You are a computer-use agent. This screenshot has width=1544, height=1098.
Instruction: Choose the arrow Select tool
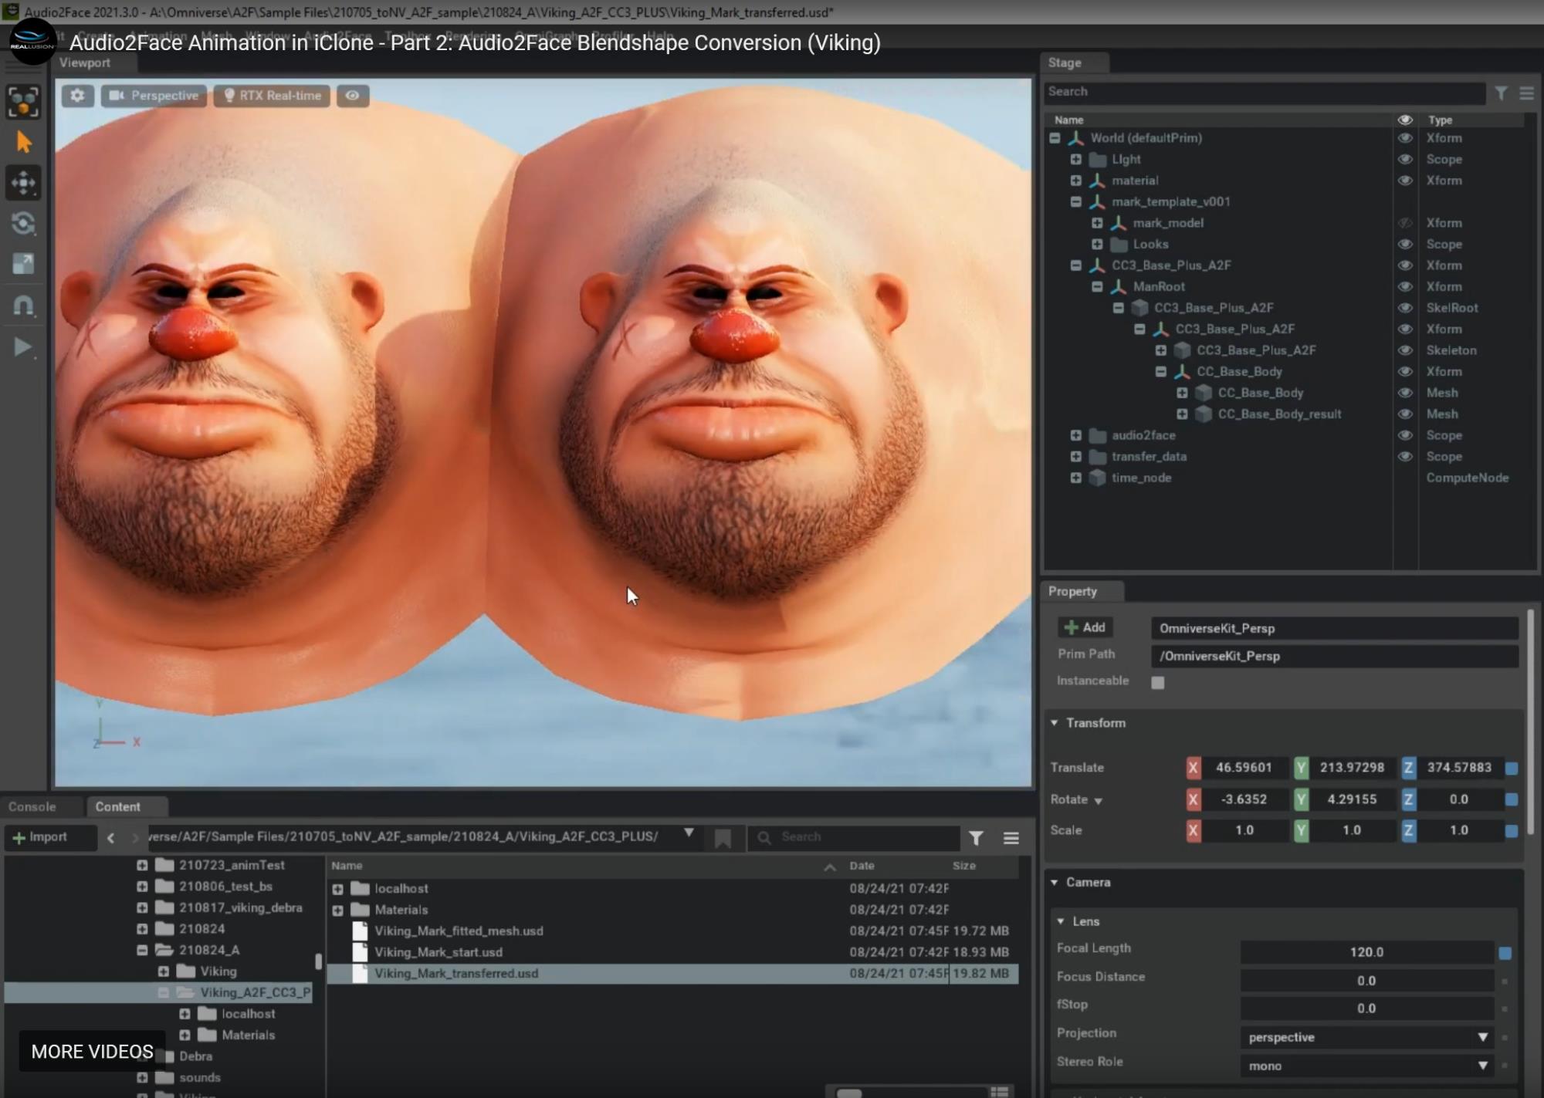tap(23, 143)
